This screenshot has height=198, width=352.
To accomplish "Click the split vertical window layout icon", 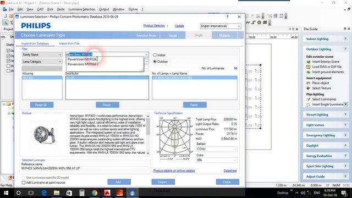I will tap(281, 16).
